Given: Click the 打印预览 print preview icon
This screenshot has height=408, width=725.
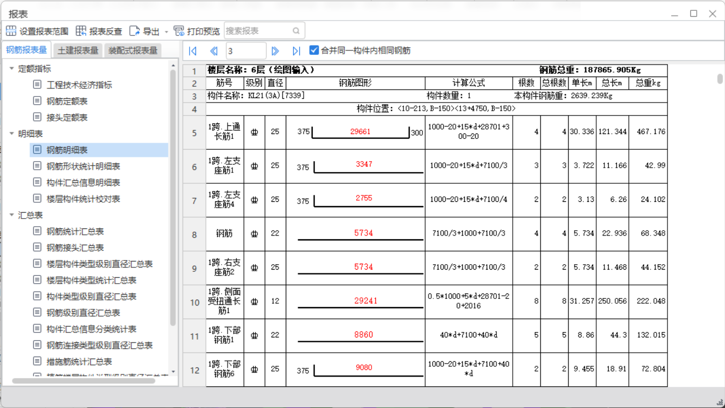Looking at the screenshot, I should coord(179,31).
